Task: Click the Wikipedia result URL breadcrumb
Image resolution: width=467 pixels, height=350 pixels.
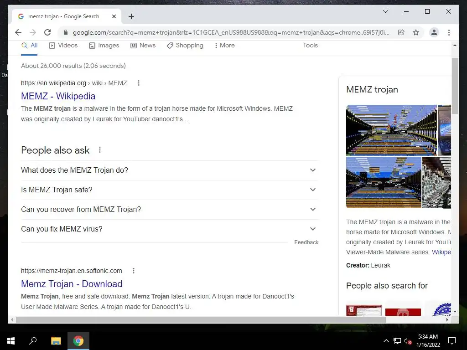Action: (x=74, y=83)
